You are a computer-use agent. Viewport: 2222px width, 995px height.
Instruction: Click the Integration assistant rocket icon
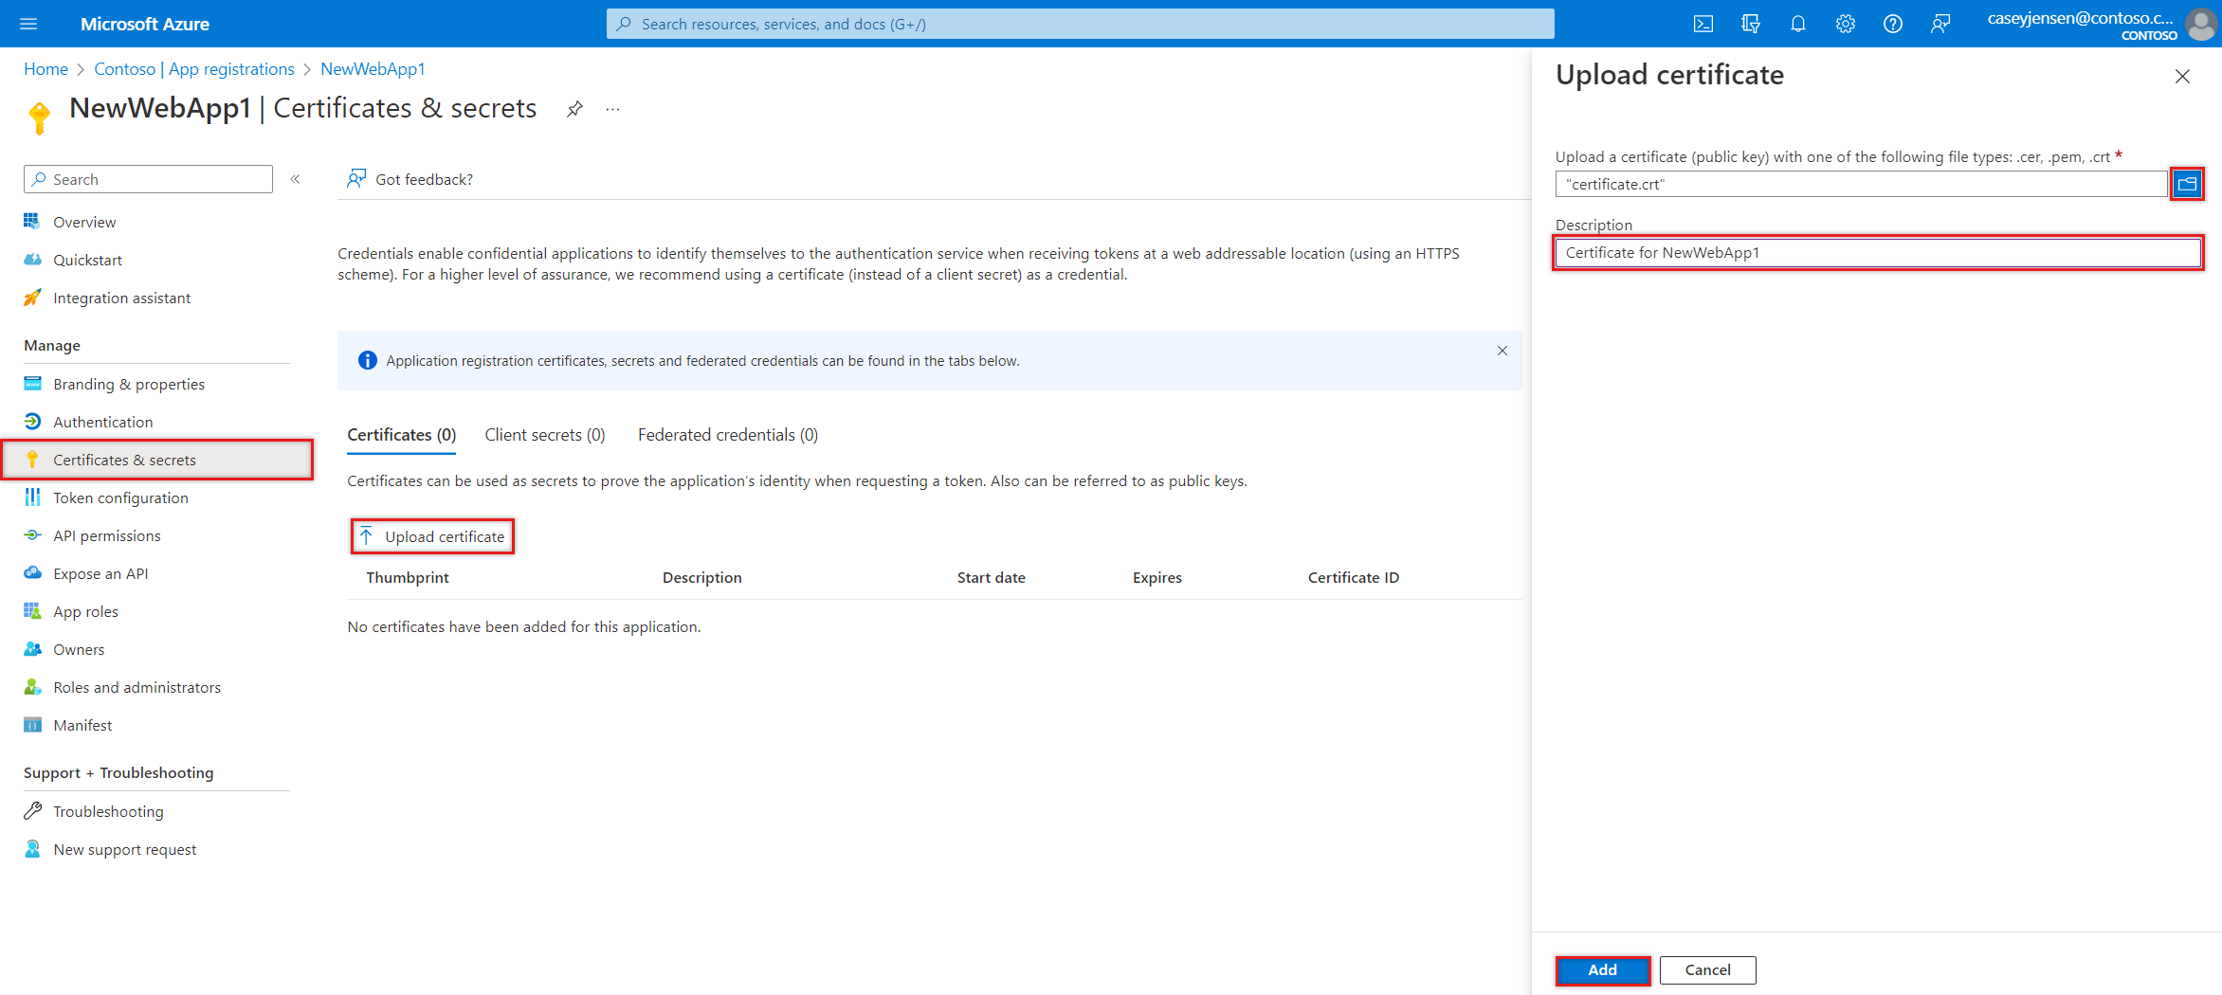tap(32, 297)
